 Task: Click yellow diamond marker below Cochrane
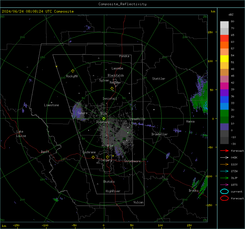(x=93, y=157)
